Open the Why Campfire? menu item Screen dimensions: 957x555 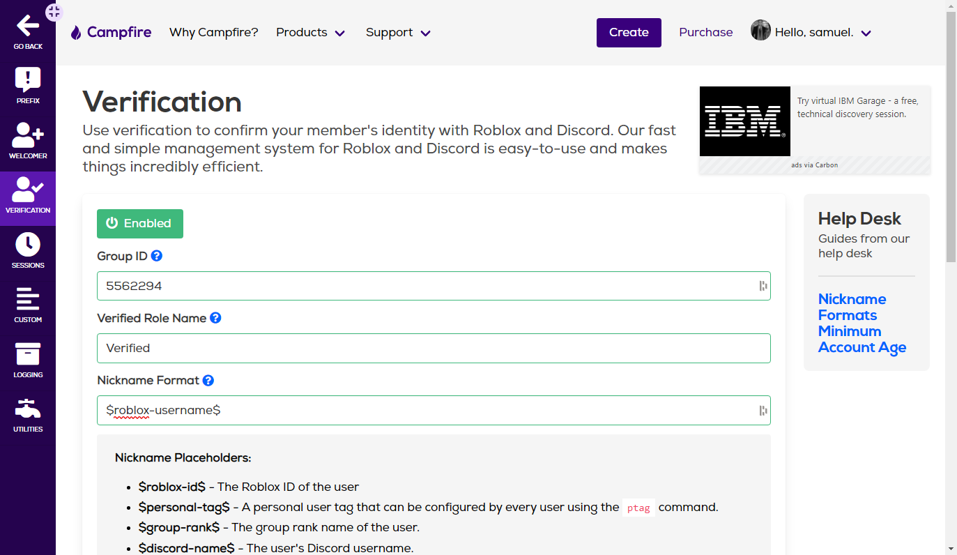(x=214, y=33)
